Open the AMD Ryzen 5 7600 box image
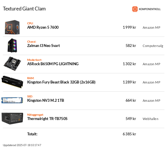 (x=12, y=27)
